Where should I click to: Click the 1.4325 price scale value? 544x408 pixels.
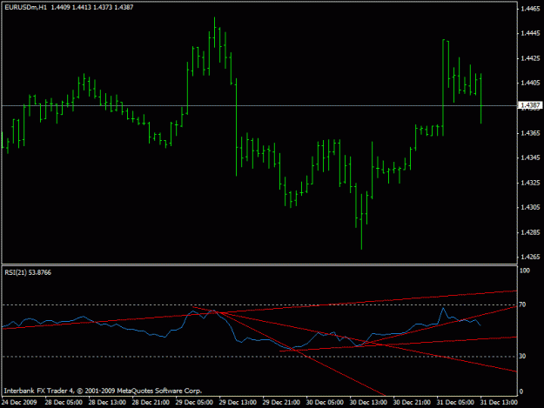point(530,183)
